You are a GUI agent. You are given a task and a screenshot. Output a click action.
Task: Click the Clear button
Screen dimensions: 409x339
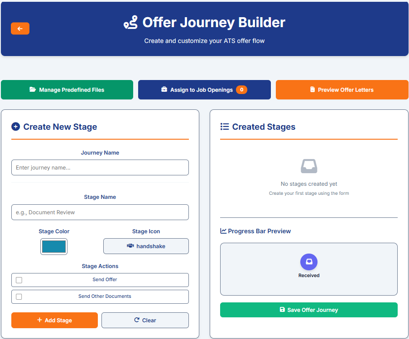click(145, 320)
